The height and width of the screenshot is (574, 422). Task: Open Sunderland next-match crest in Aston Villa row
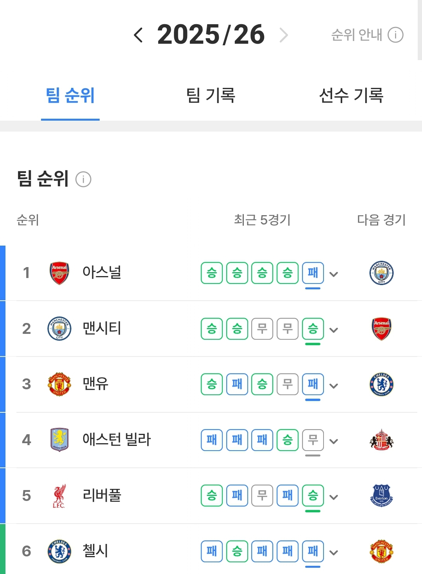pos(381,440)
